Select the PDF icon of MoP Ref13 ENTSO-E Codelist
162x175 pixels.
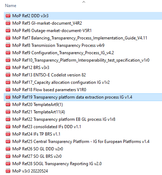pyautogui.click(x=8, y=75)
